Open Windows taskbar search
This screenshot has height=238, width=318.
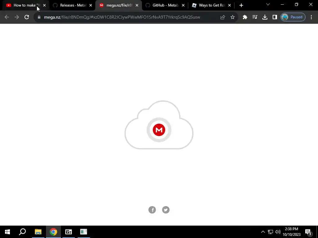22,232
